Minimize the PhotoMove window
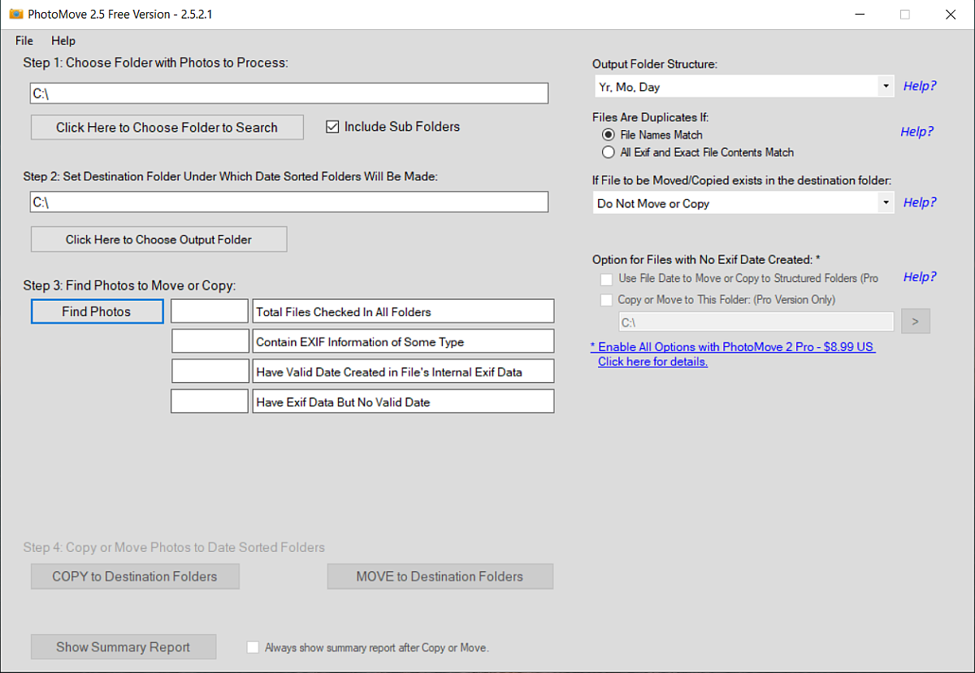Viewport: 975px width, 673px height. pyautogui.click(x=859, y=15)
